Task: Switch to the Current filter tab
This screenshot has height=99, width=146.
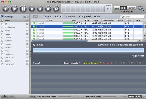Action: [48, 16]
